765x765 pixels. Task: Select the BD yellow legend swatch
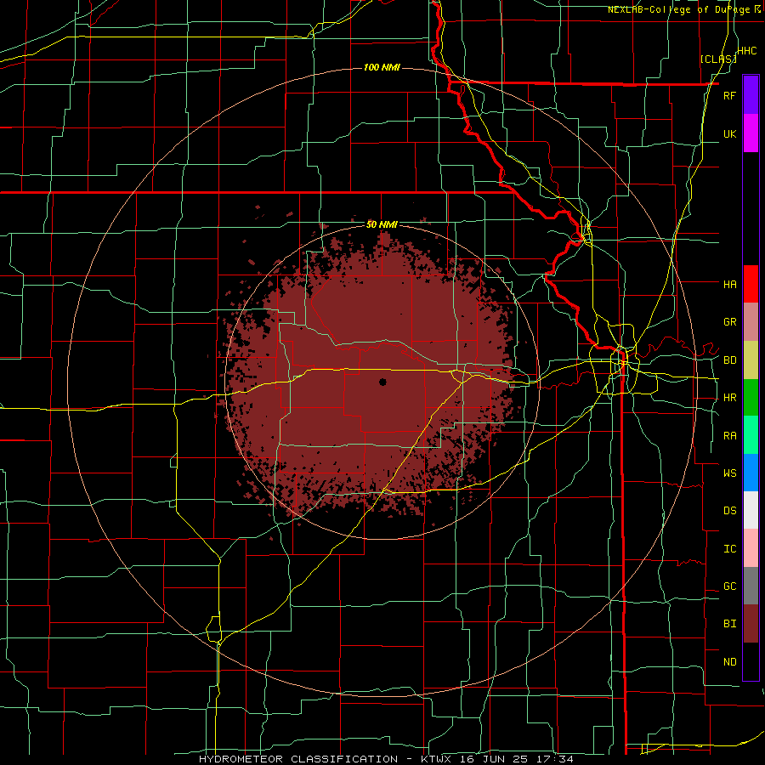(x=751, y=360)
